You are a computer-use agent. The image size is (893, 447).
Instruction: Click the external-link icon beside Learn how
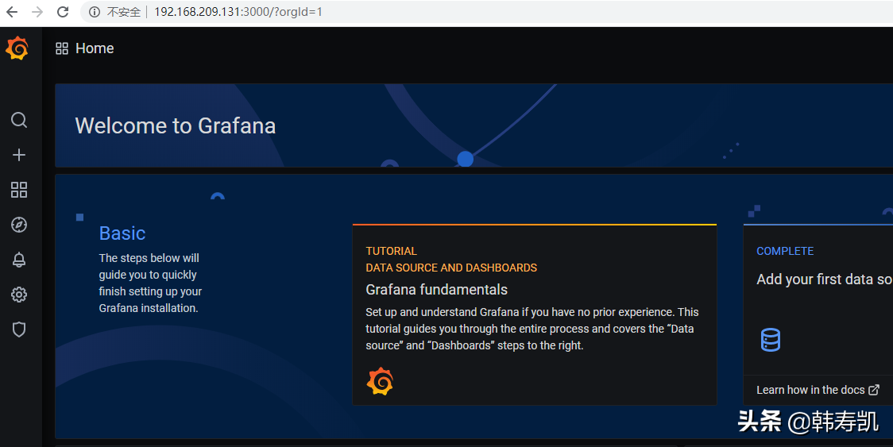coord(874,390)
